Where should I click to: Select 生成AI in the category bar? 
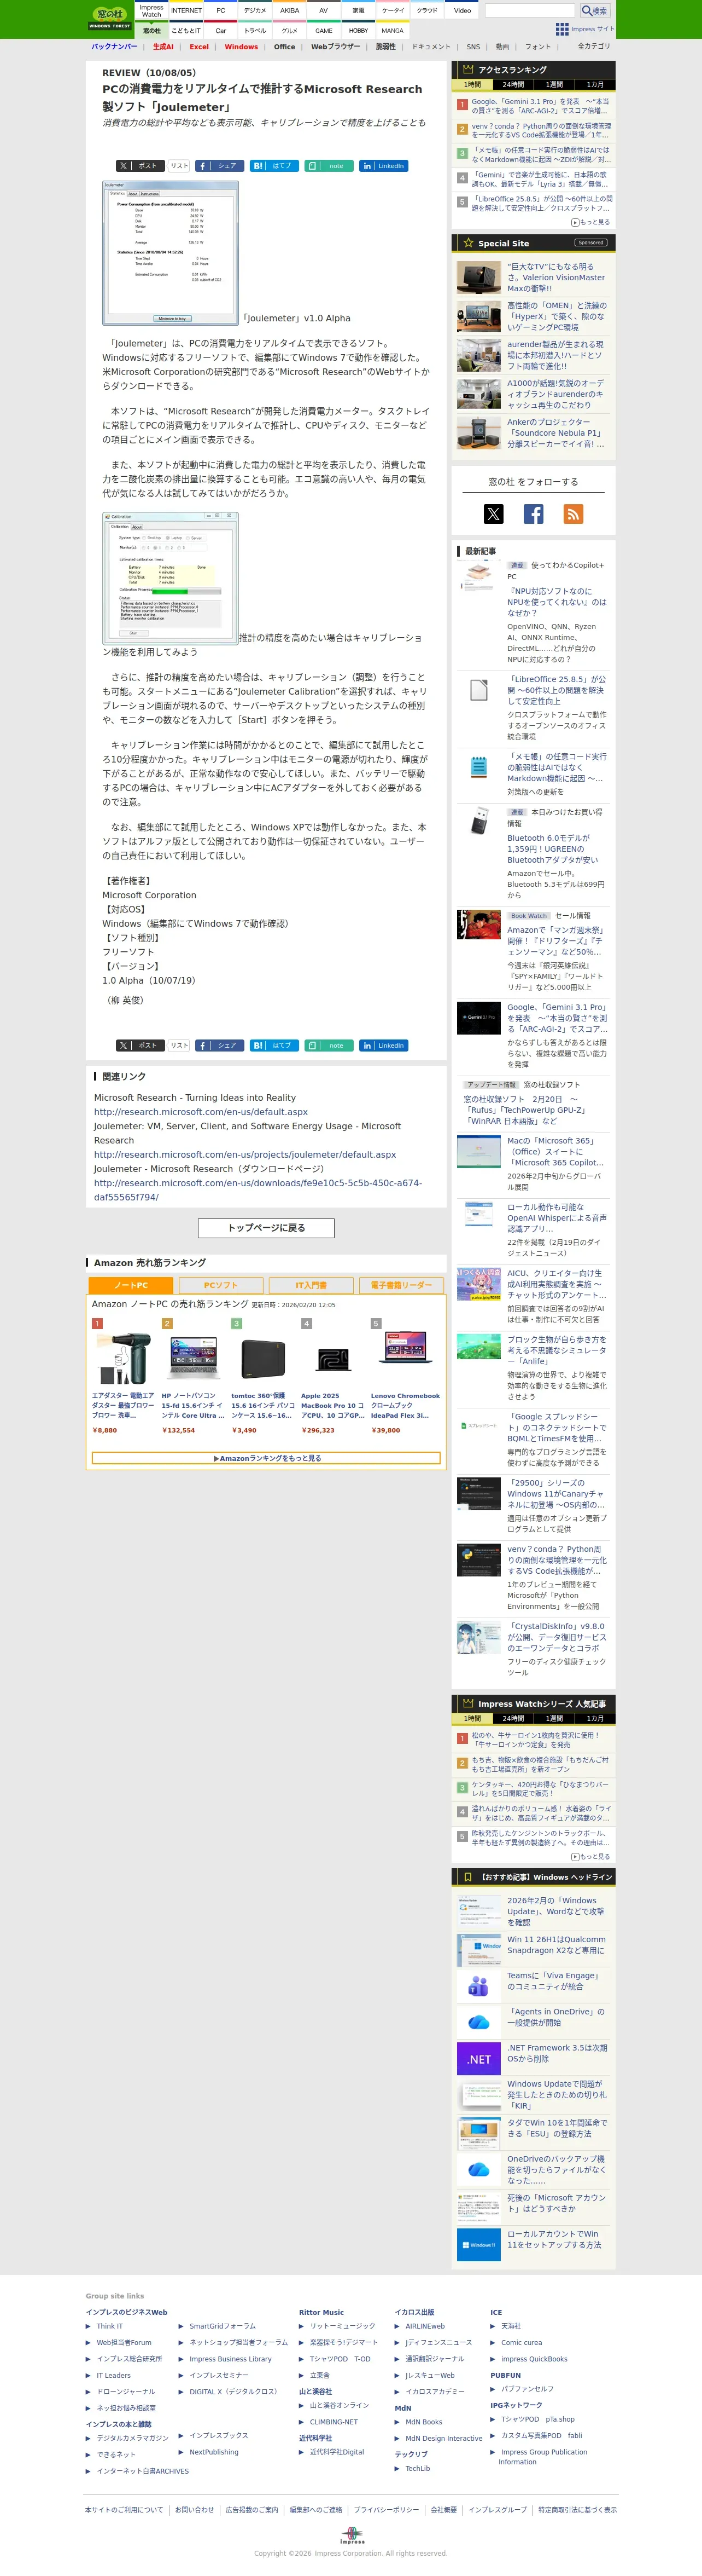(163, 47)
